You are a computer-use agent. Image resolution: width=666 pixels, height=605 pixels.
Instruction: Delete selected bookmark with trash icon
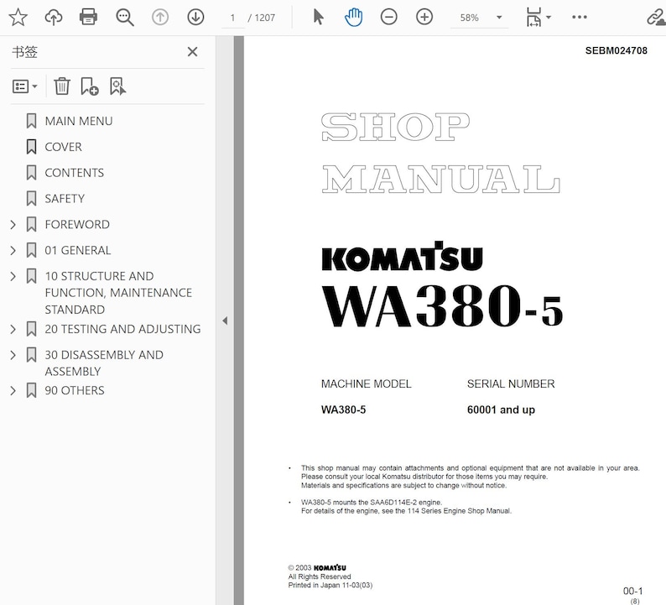coord(61,86)
